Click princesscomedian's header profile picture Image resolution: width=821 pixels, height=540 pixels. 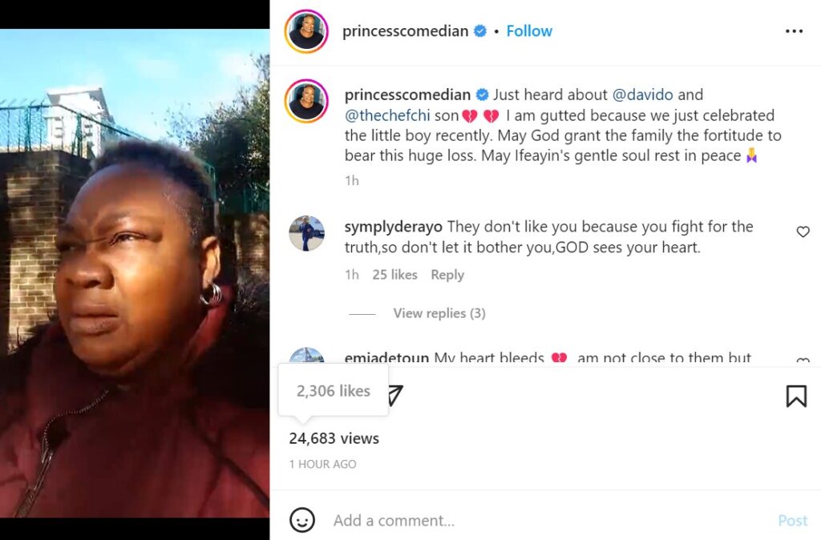(x=306, y=31)
